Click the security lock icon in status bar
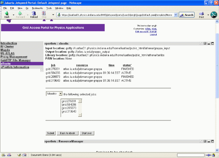Screen dimensions: 219x158 pos(213,155)
